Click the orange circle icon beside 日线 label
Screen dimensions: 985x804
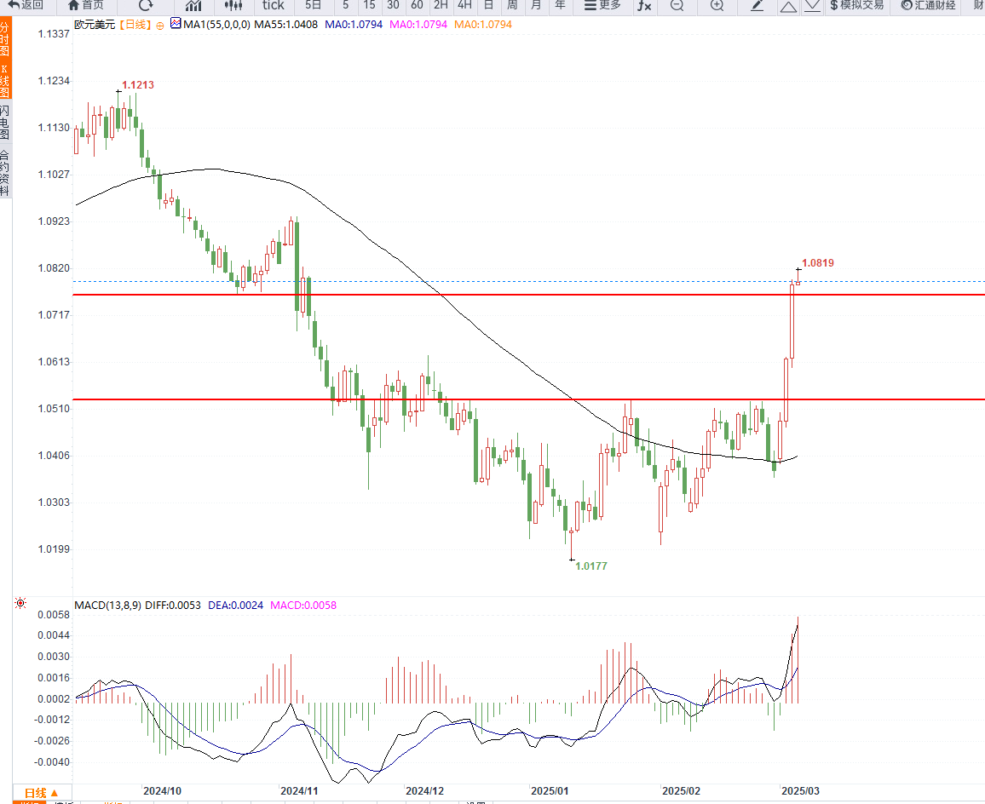click(160, 26)
